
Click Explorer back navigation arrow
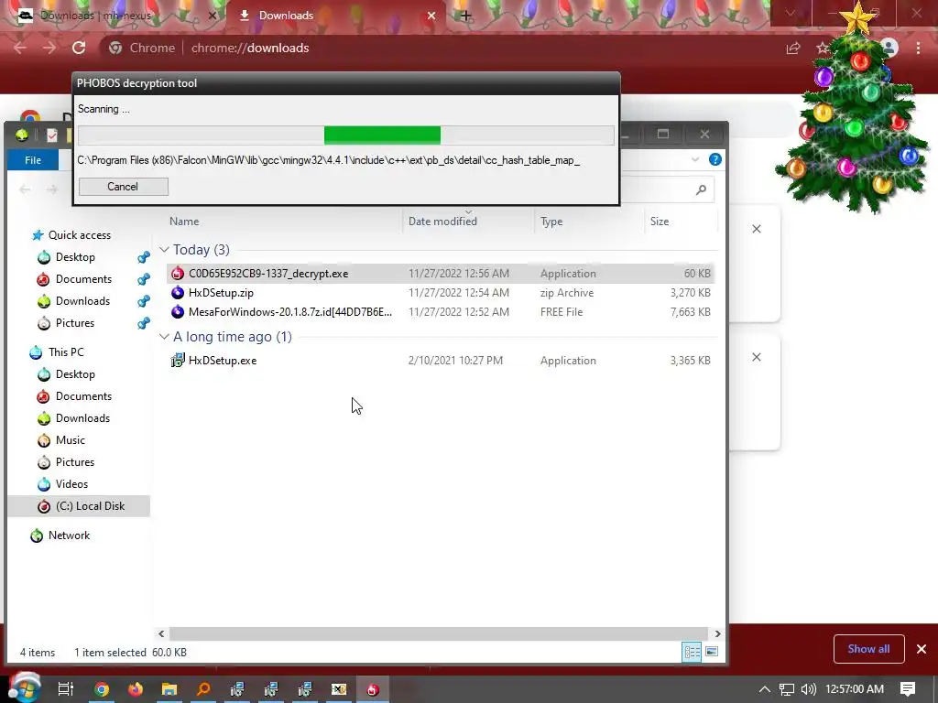coord(25,189)
